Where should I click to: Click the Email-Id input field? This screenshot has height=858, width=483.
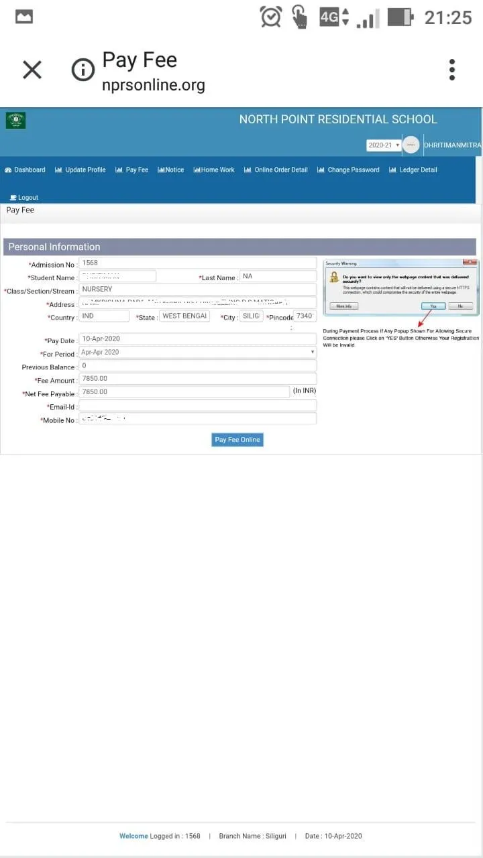pos(198,406)
